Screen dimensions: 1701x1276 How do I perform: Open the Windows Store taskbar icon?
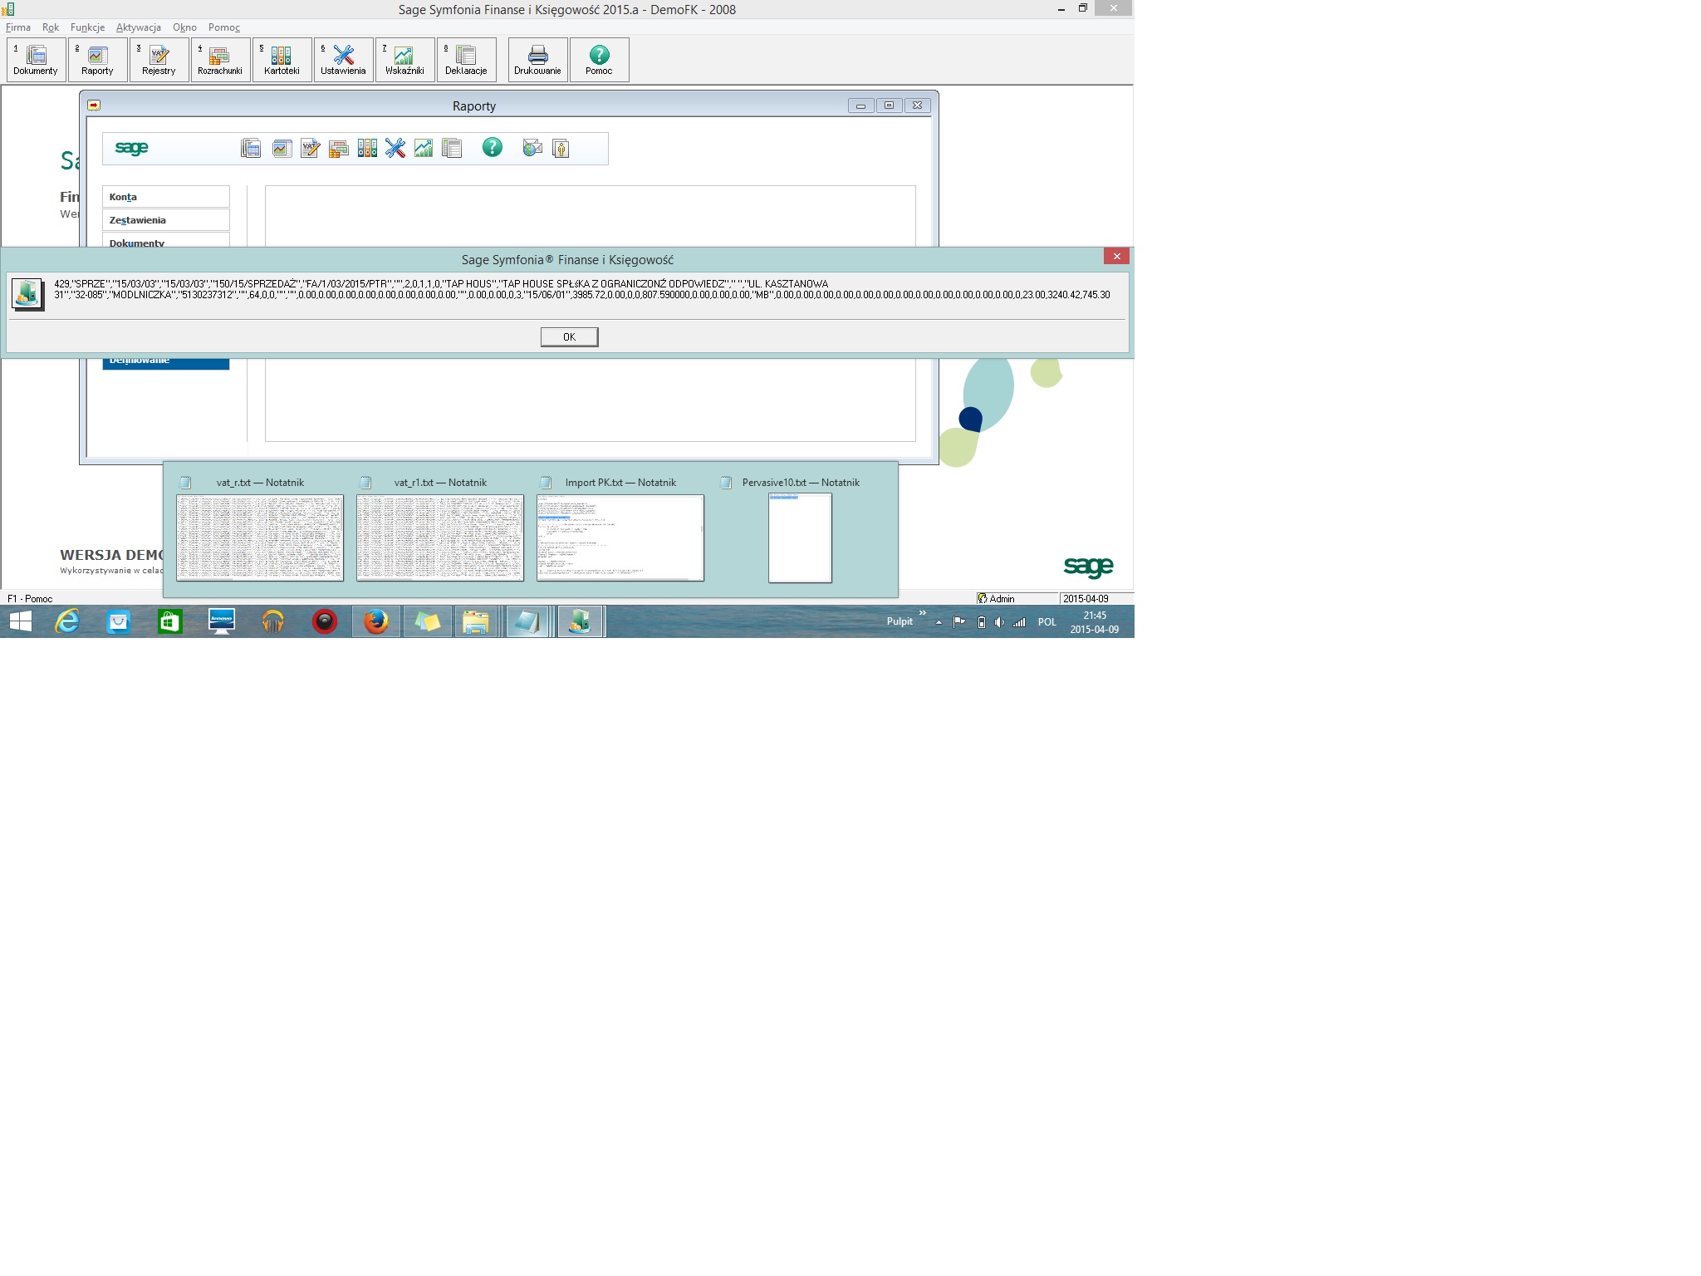point(170,621)
